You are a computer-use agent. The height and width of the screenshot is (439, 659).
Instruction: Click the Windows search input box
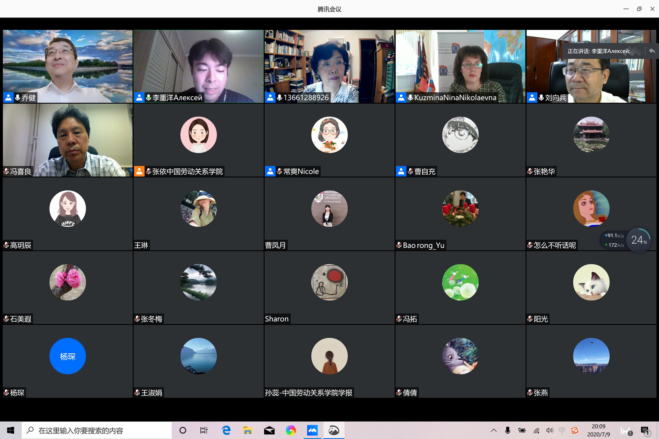[x=99, y=430]
